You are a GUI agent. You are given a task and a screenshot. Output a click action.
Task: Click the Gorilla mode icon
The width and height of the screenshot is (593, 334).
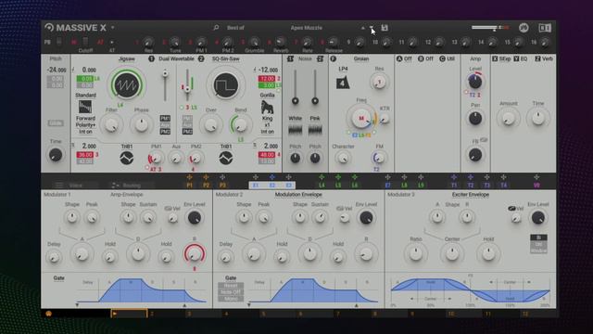267,108
